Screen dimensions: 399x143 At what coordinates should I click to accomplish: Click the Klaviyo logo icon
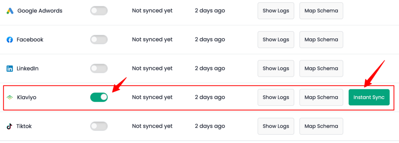coord(10,98)
